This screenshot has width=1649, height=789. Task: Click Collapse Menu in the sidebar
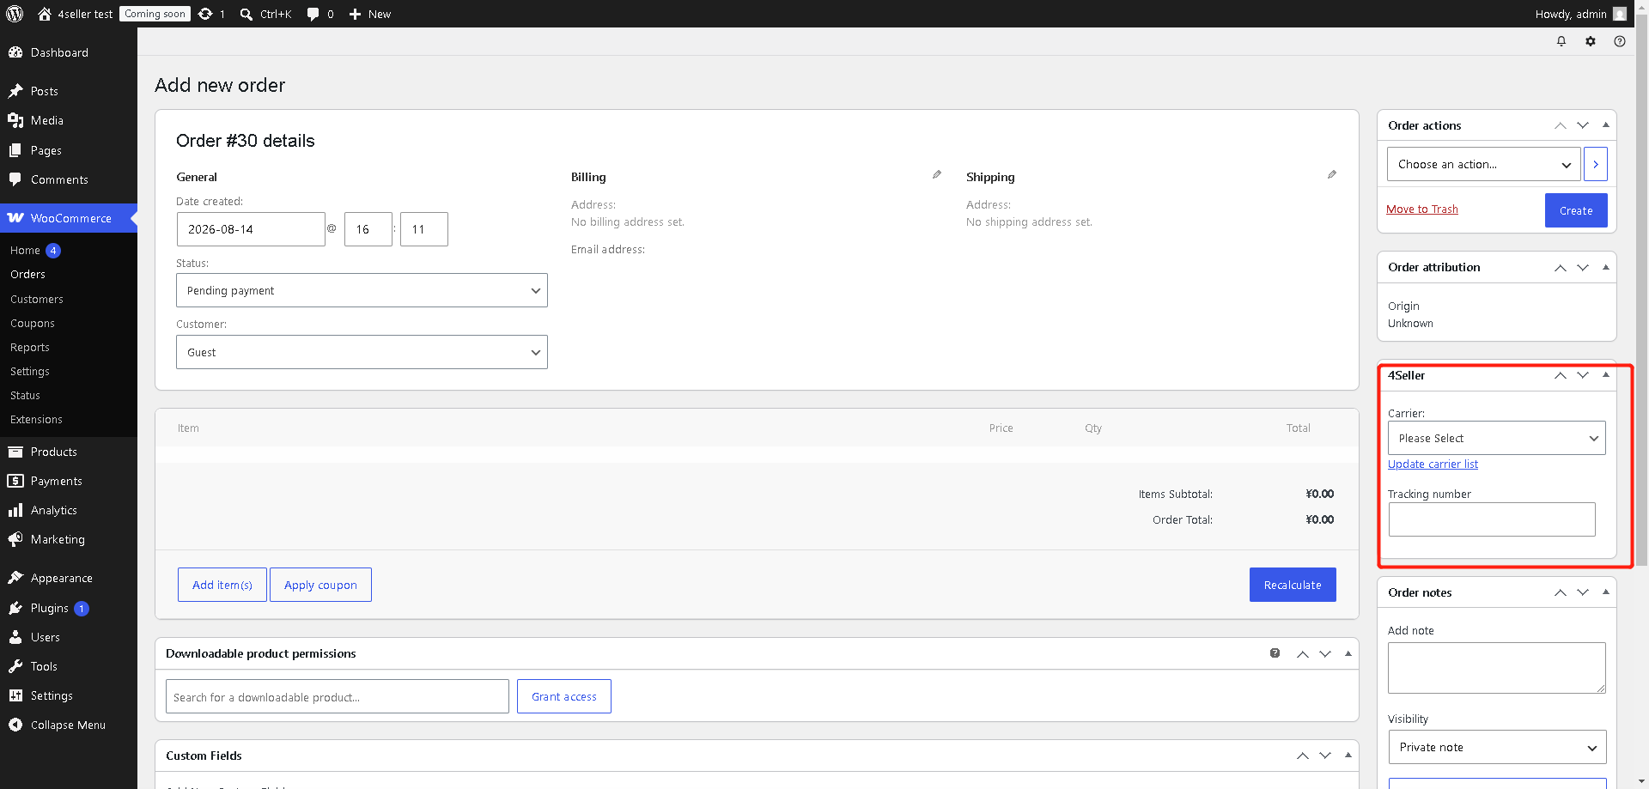point(69,725)
